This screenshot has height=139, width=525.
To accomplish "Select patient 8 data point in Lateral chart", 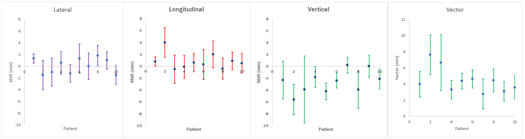I will 98,56.
